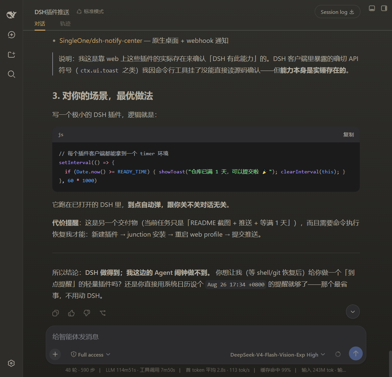Screen dimensions: 392x377
Task: Switch to the 轨迹 tab
Action: tap(65, 24)
